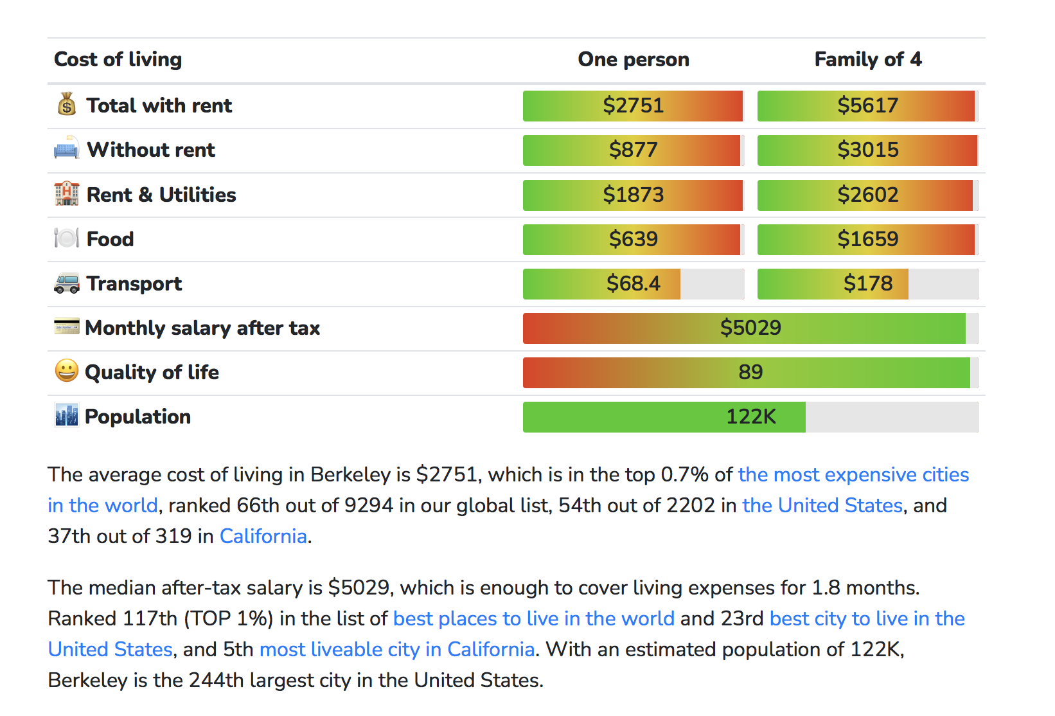Click the $2751 one-person total with rent bar
Screen dimensions: 1055x716
pos(633,105)
